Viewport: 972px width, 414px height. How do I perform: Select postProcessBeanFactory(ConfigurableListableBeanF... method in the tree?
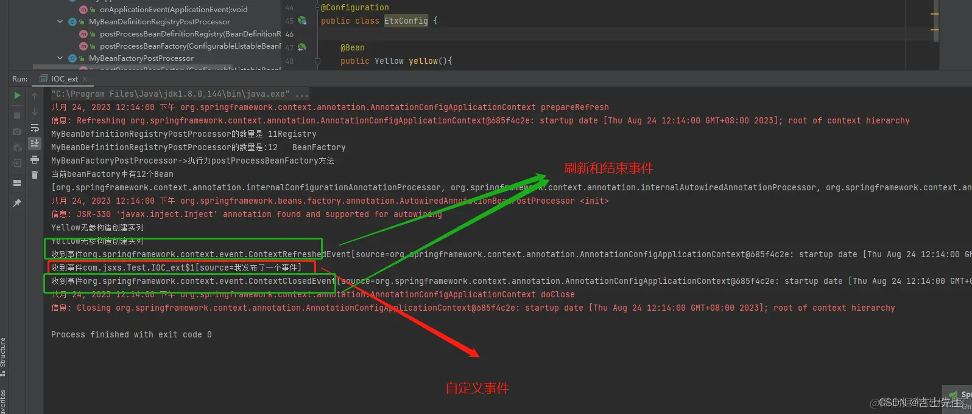[191, 46]
